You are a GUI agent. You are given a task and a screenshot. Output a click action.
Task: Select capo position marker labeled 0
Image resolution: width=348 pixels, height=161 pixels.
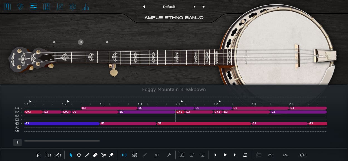(x=80, y=42)
